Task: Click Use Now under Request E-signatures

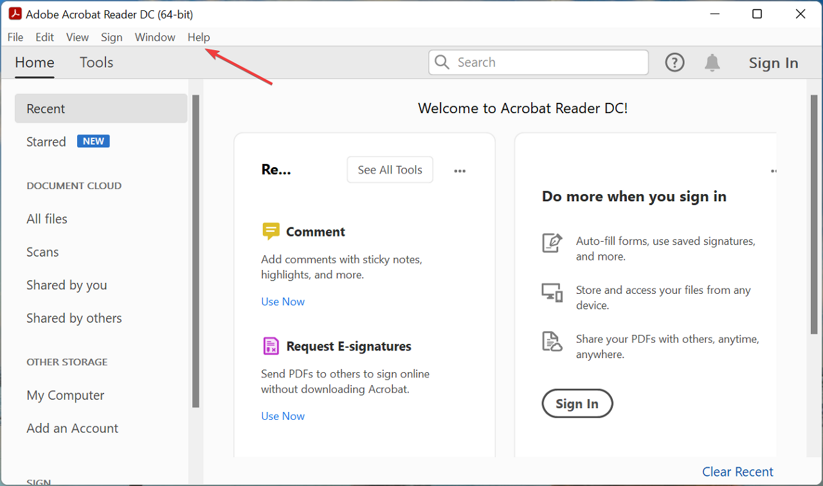Action: pos(283,416)
